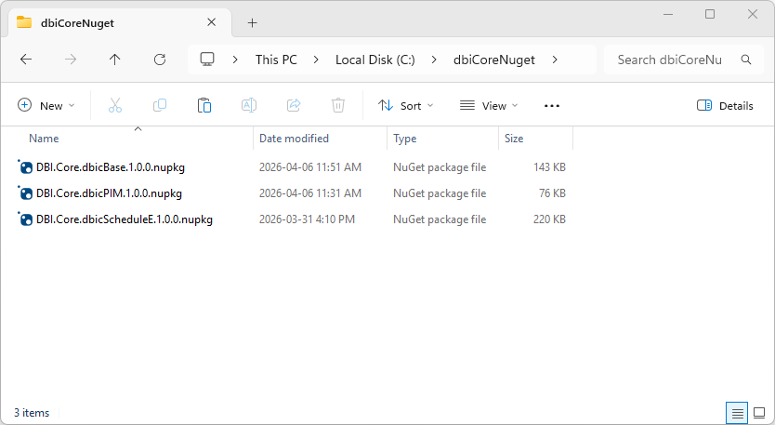775x425 pixels.
Task: Open the New dropdown menu
Action: [x=46, y=105]
